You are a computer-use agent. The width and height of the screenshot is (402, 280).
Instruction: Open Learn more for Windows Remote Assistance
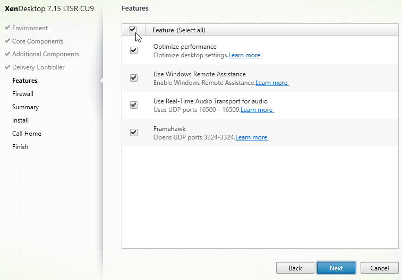coord(272,83)
